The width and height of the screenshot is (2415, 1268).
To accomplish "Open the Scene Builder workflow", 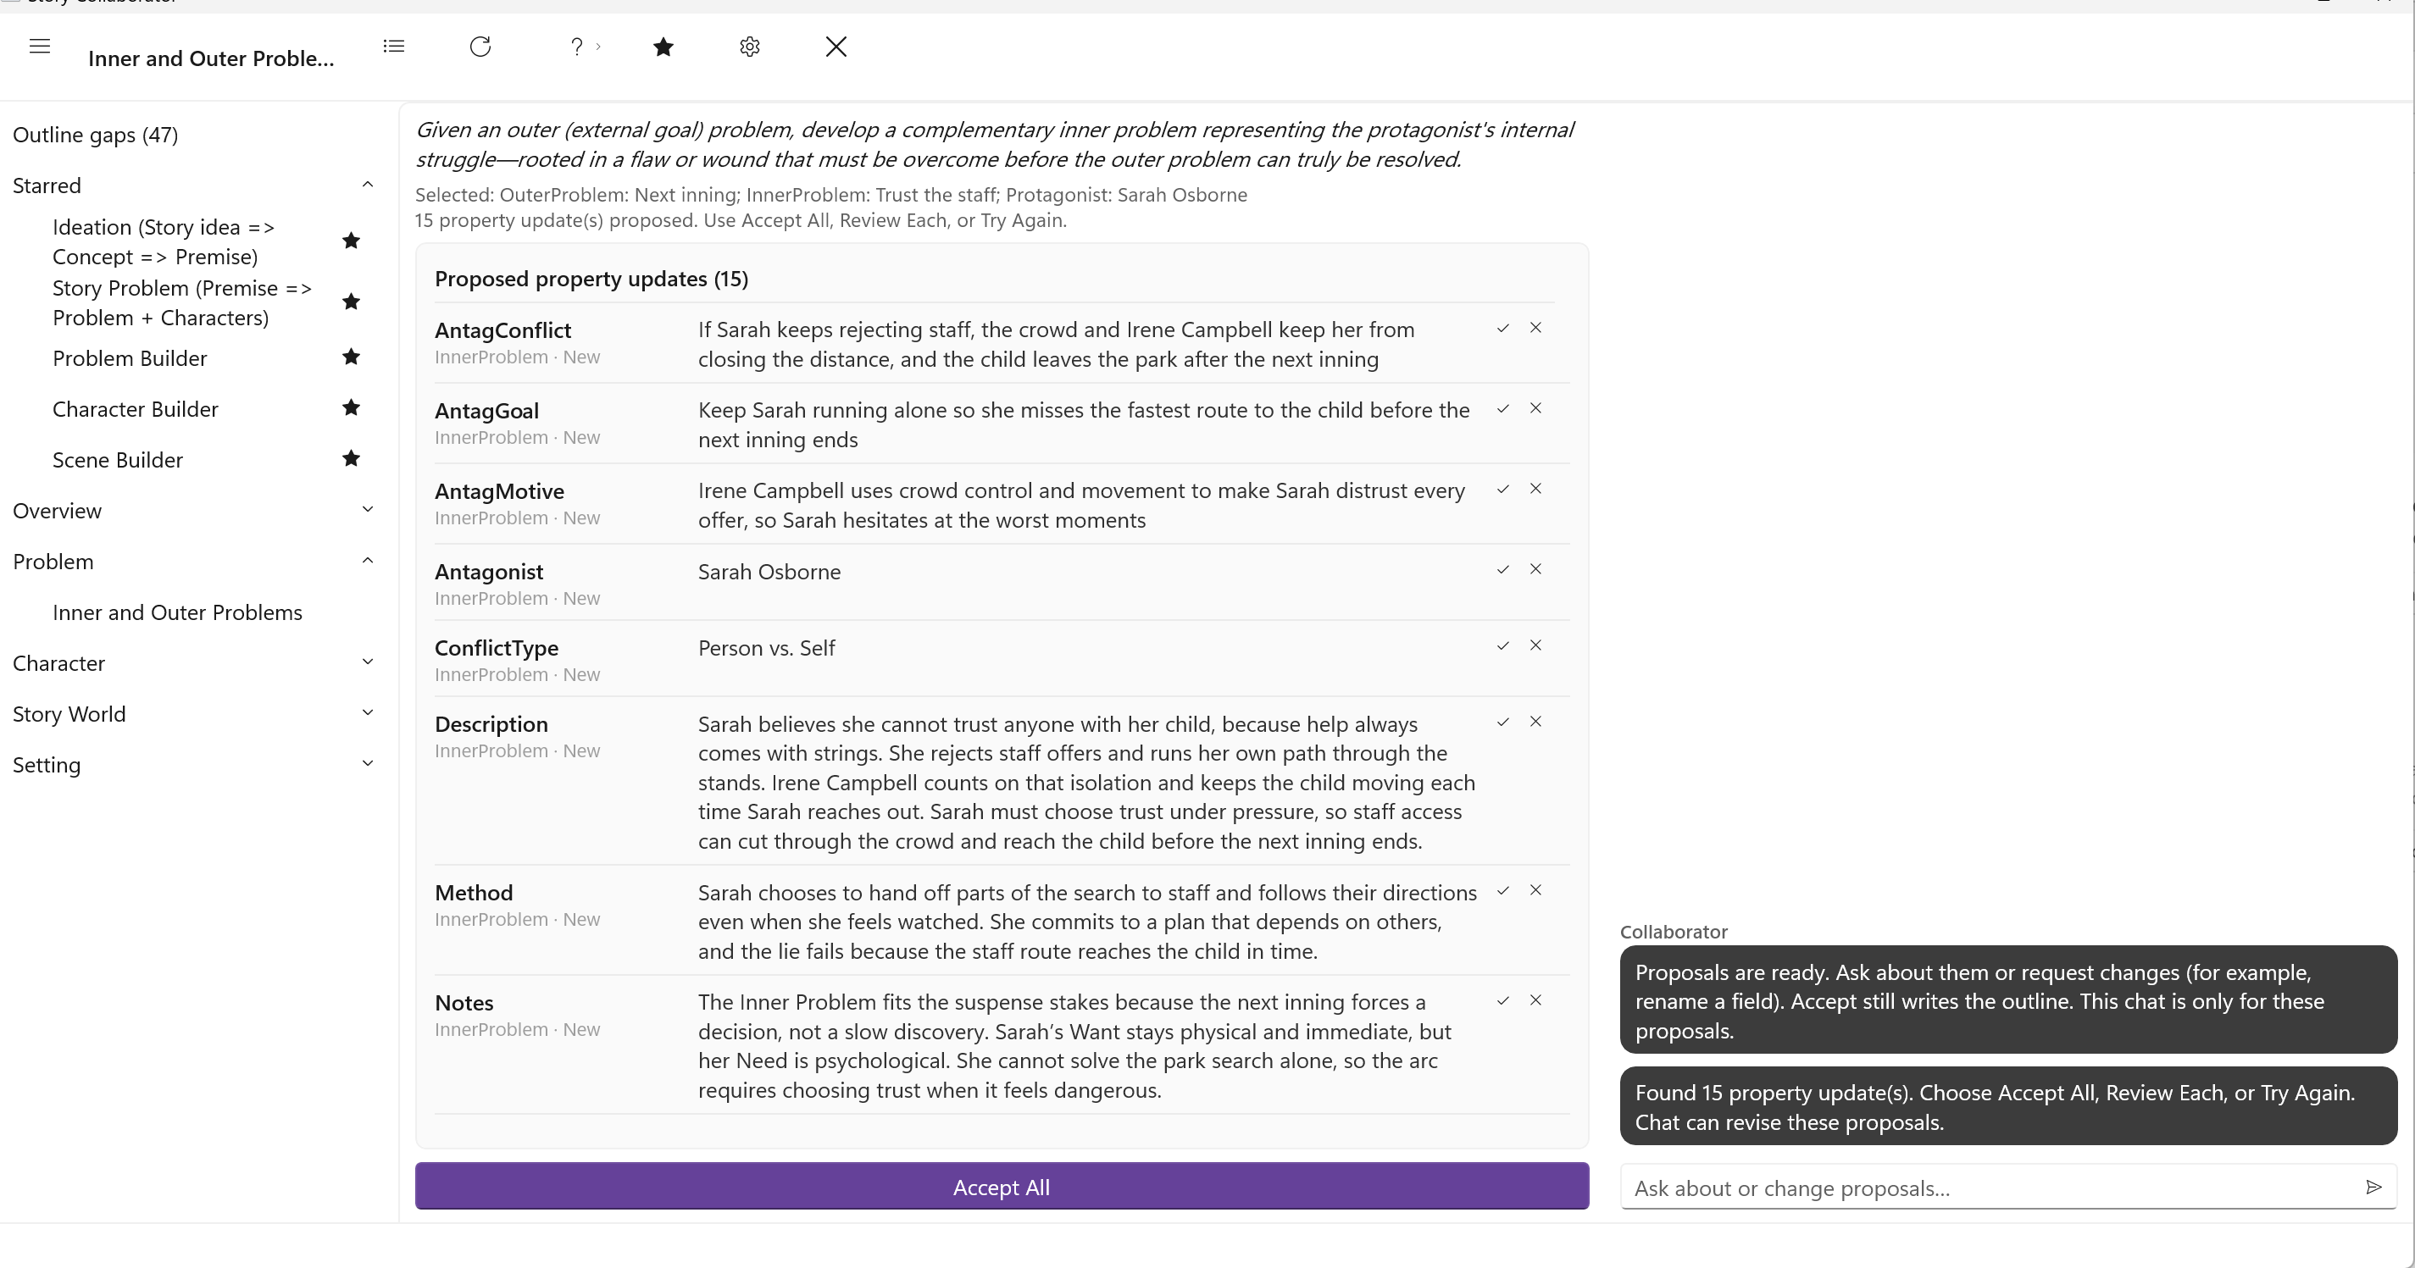I will pos(117,459).
